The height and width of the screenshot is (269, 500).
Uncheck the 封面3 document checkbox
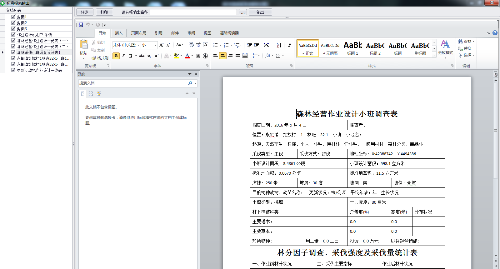[13, 28]
